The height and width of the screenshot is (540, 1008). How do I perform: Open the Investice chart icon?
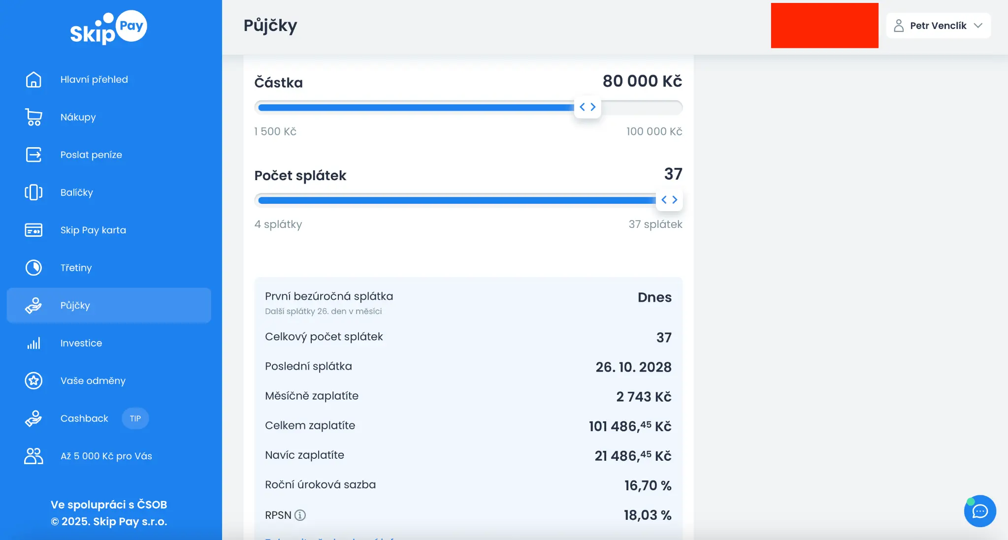tap(33, 343)
